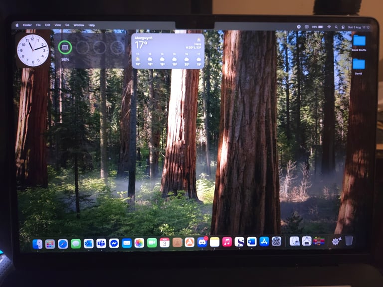Open the S-logo app in Dock
The width and height of the screenshot is (383, 287).
(239, 242)
